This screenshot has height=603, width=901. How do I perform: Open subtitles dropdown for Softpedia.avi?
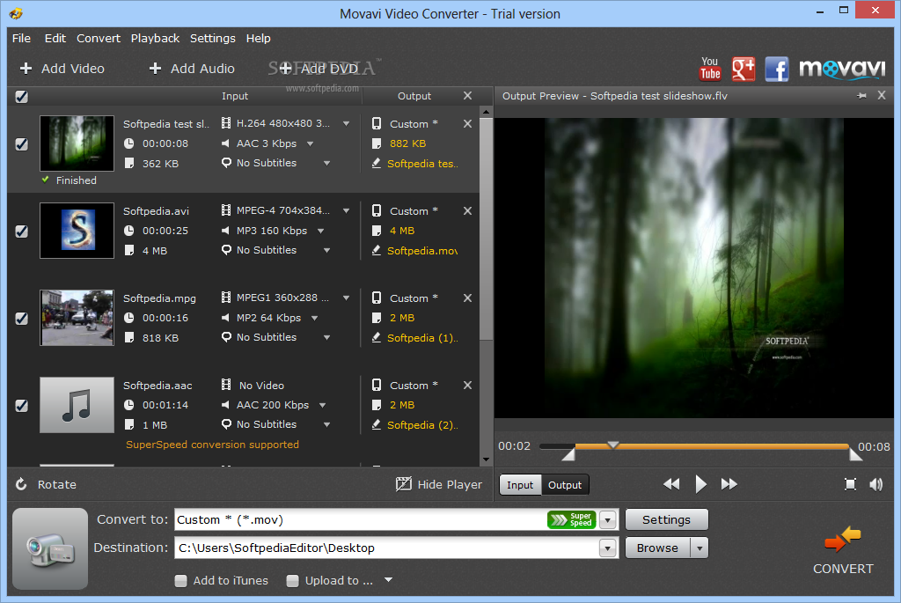point(326,251)
